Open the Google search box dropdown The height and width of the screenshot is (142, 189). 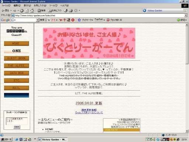point(37,20)
